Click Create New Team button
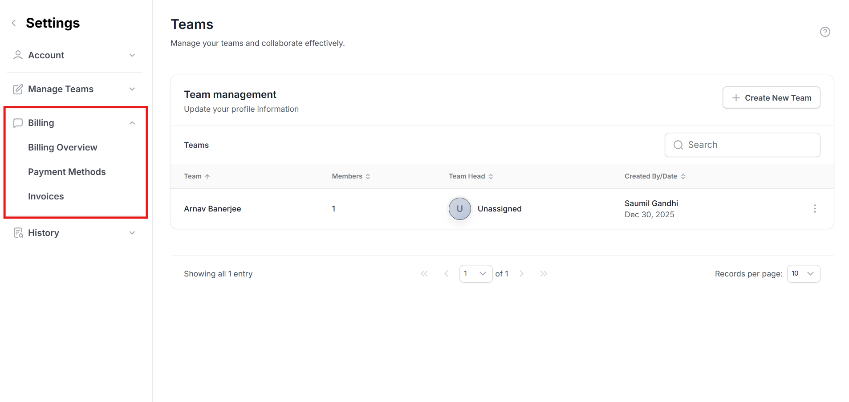 click(771, 97)
